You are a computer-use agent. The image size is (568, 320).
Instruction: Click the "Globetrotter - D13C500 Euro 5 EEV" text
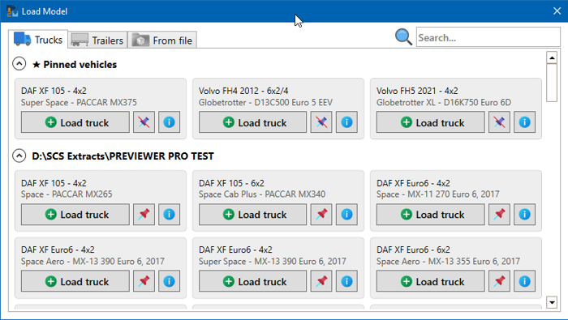click(265, 102)
